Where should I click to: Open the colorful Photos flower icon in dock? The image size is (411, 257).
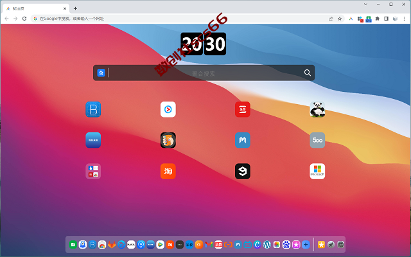coord(277,245)
